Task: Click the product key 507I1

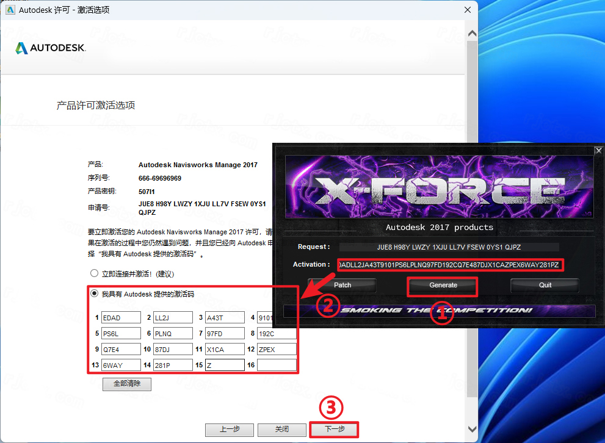Action: 147,192
